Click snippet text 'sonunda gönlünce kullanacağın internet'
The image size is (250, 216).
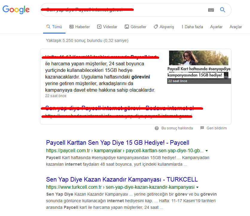click(x=85, y=201)
